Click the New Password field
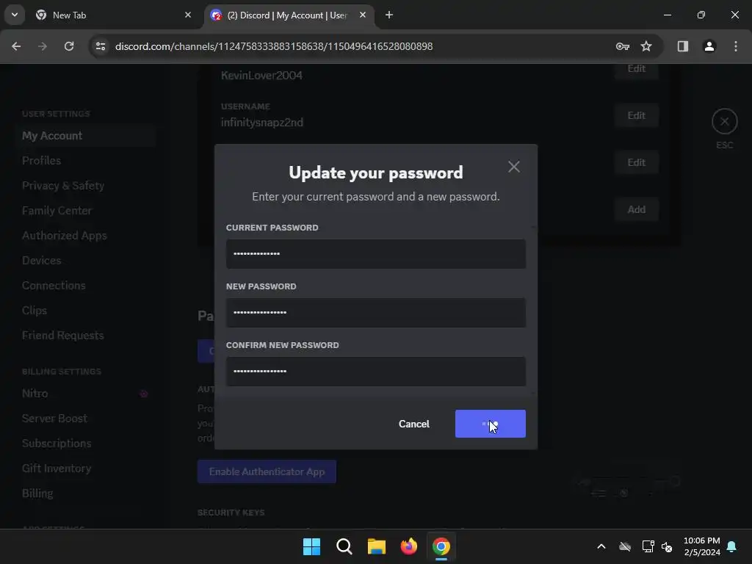Viewport: 752px width, 564px height. pyautogui.click(x=375, y=313)
